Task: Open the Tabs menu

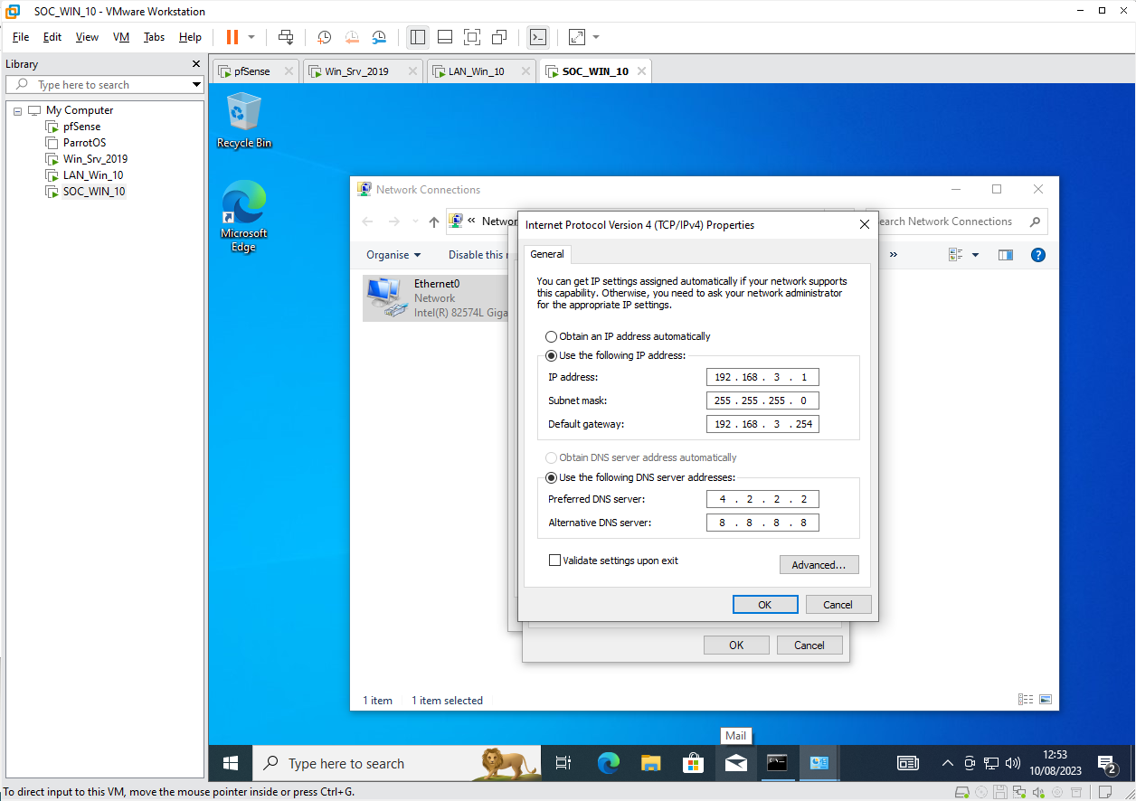Action: click(x=154, y=37)
